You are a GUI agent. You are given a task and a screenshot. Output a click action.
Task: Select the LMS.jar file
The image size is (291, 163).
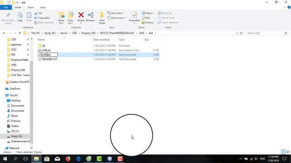(46, 50)
